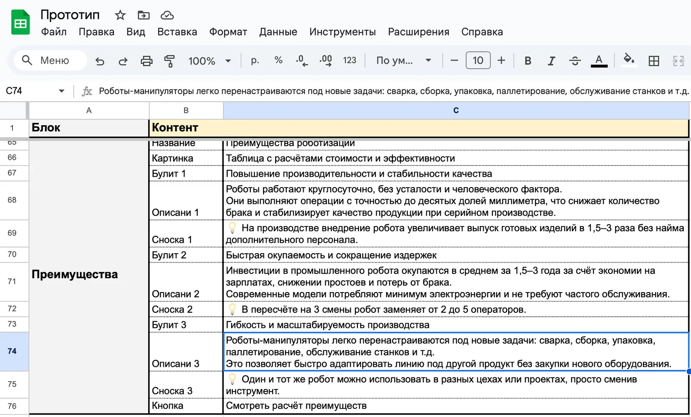The width and height of the screenshot is (691, 417).
Task: Open the Формат menu
Action: [x=228, y=32]
